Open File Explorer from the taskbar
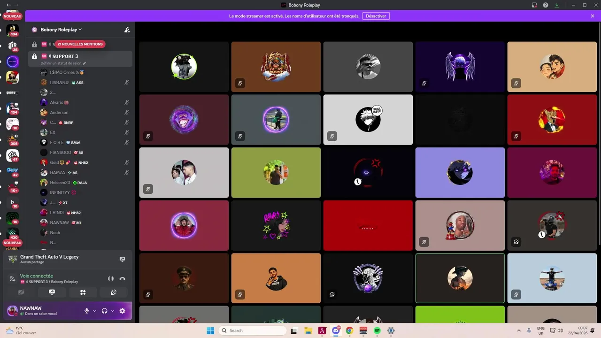 (308, 330)
